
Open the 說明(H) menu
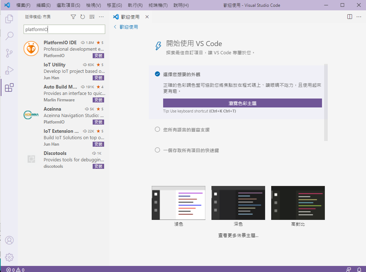181,5
